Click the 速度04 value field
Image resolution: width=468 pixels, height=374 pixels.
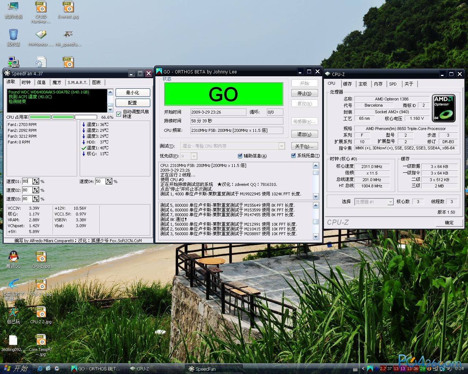click(100, 181)
